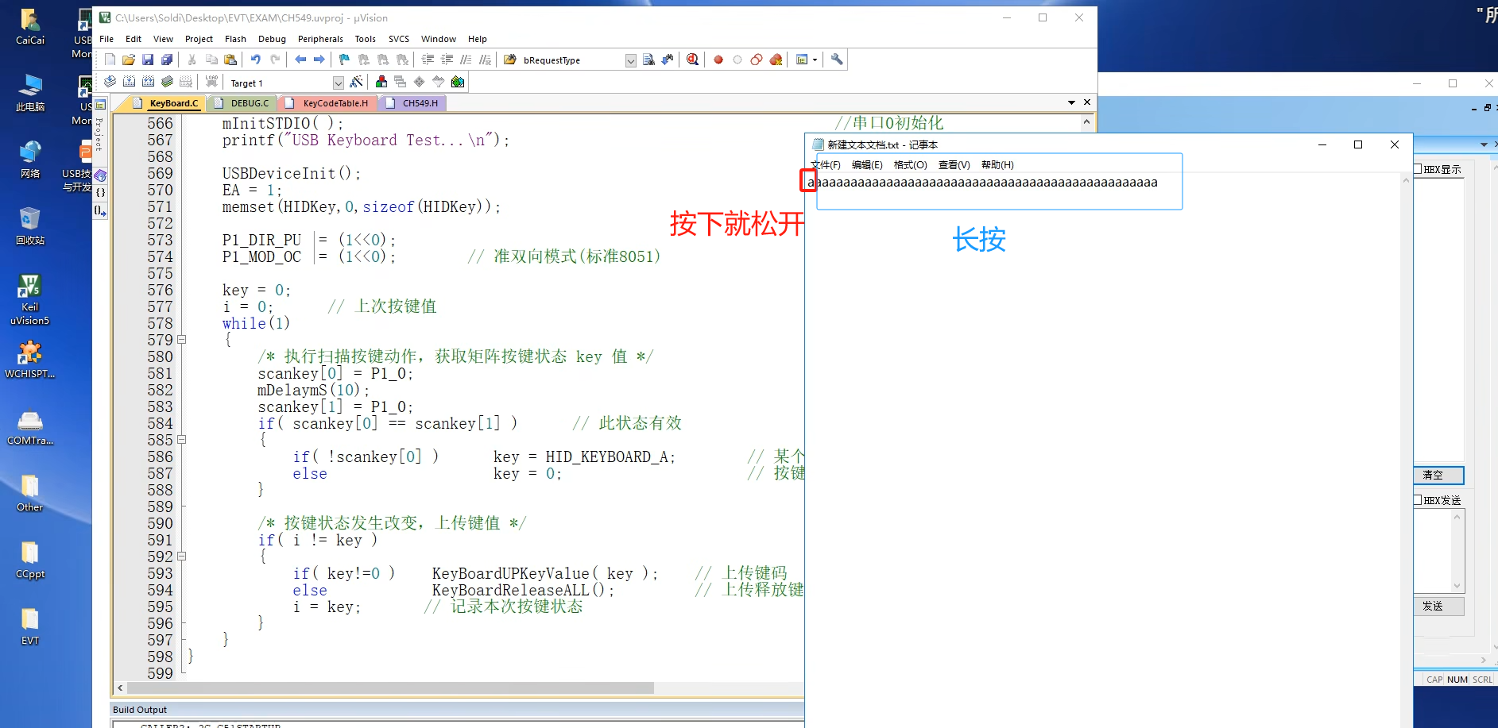Screen dimensions: 1498x728
Task: Open Notepad 查看(V) menu
Action: (954, 165)
